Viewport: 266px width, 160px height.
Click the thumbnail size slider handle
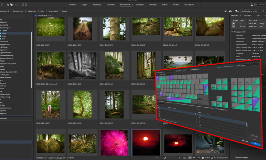165,158
